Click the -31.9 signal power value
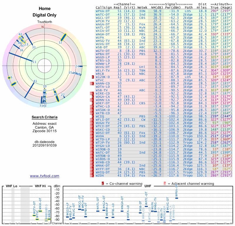Image resolution: width=235 pixels, height=226 pixels. pyautogui.click(x=174, y=11)
